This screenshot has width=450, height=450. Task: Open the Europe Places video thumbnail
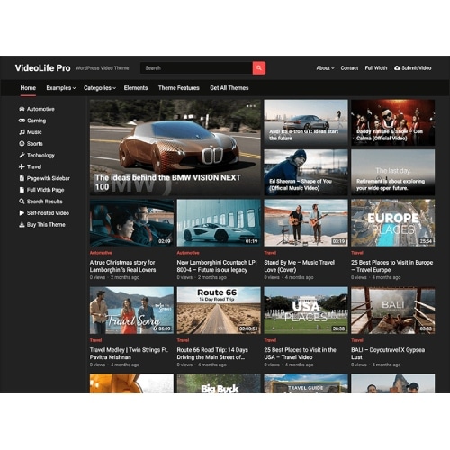coord(393,223)
